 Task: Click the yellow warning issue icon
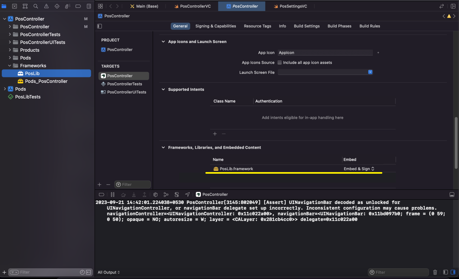pyautogui.click(x=449, y=16)
